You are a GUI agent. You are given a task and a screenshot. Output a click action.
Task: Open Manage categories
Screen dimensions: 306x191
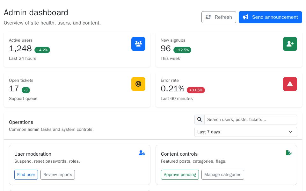(223, 175)
